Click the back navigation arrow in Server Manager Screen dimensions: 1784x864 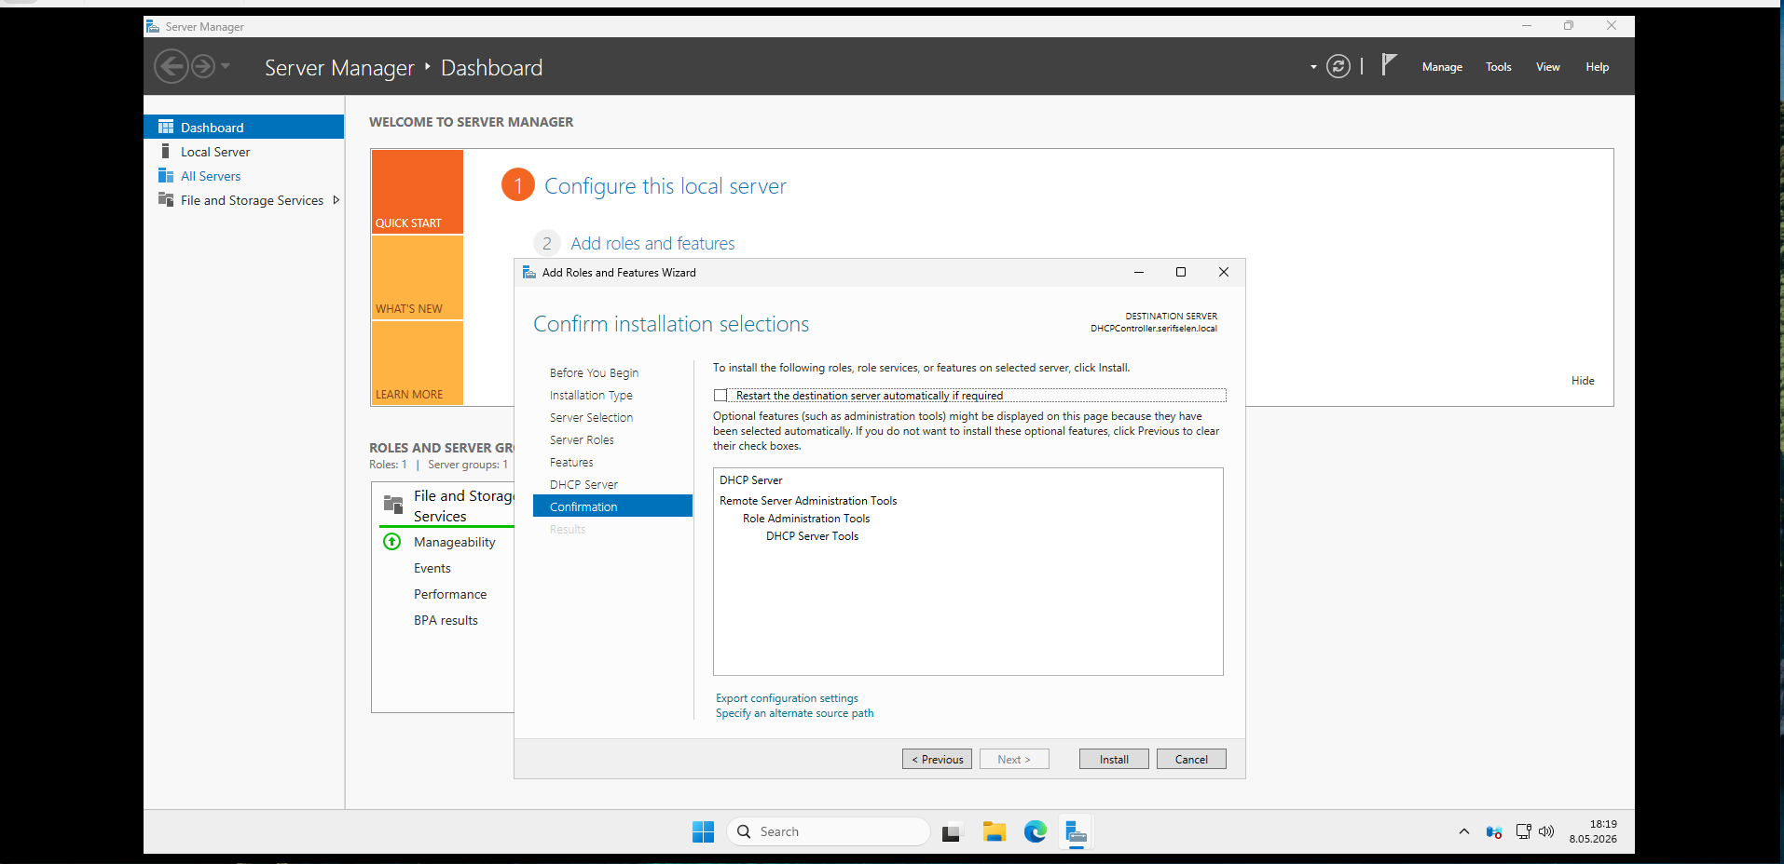[171, 67]
